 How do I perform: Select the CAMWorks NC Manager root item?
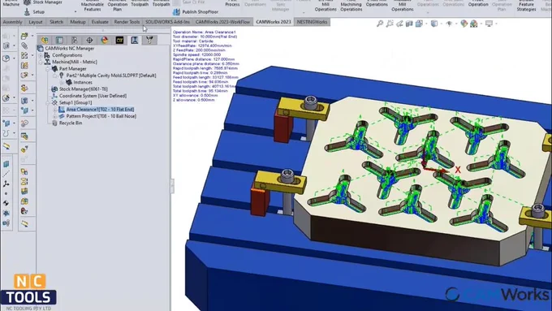coord(69,49)
